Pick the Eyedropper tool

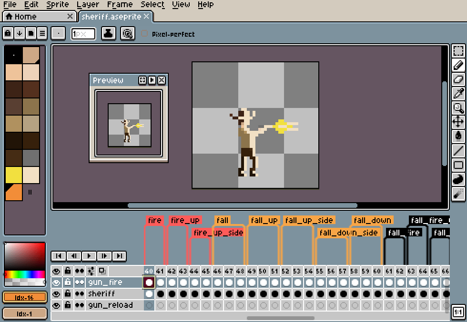click(x=458, y=93)
